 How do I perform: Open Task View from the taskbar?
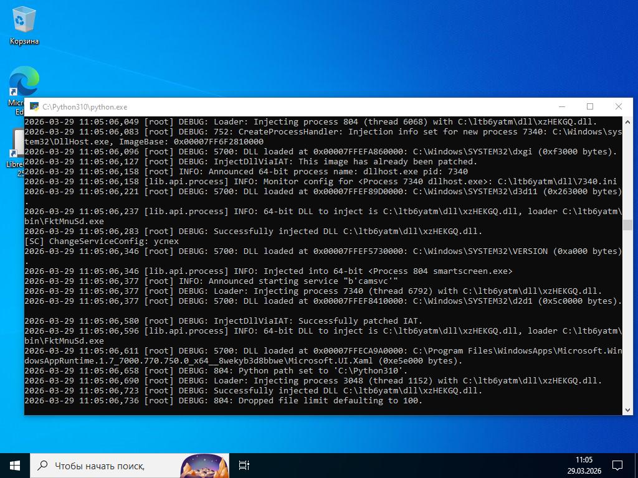(x=244, y=465)
